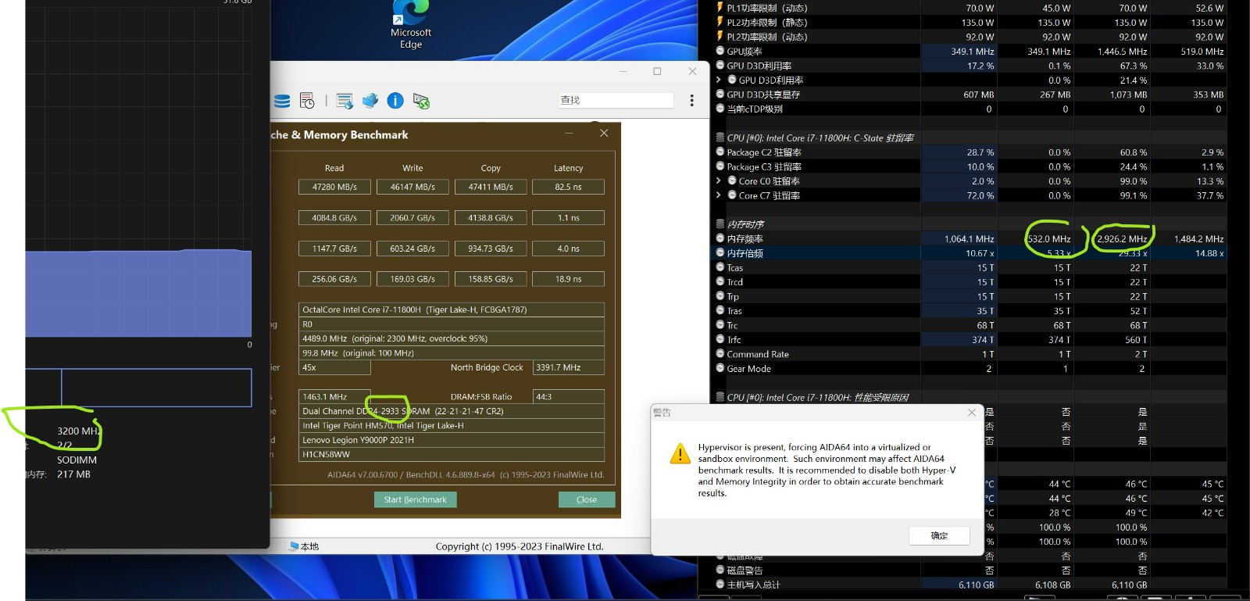Click the 603.24 GB/s write value
The width and height of the screenshot is (1250, 601).
[412, 249]
